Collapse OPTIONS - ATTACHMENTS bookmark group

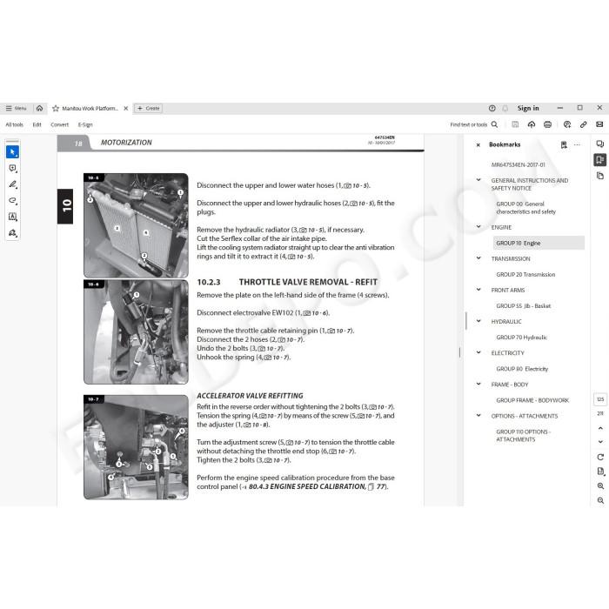(478, 415)
